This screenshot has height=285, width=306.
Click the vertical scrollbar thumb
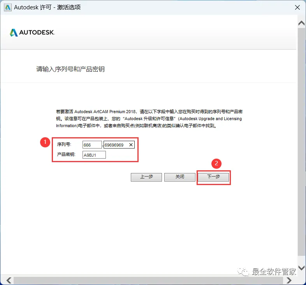(301, 142)
